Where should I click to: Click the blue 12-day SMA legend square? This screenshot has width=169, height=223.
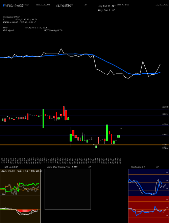coord(3,5)
